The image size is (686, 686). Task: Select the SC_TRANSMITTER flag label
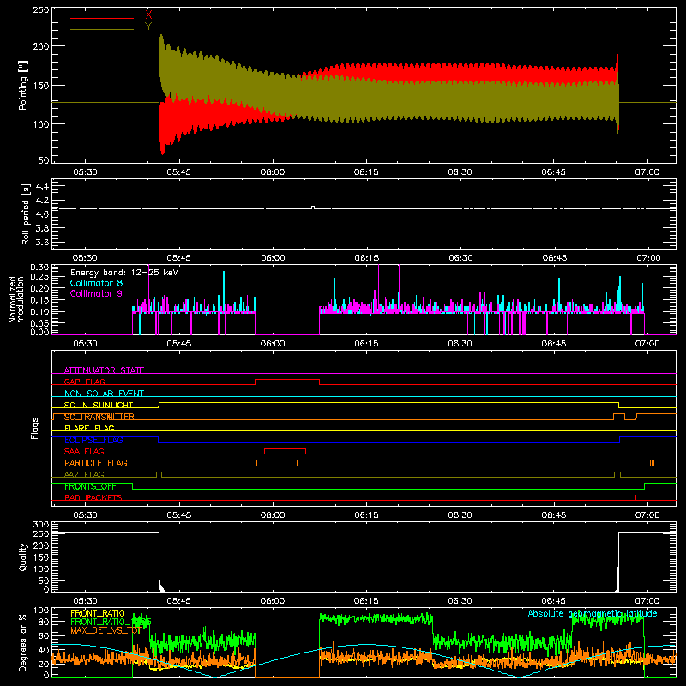click(x=99, y=417)
